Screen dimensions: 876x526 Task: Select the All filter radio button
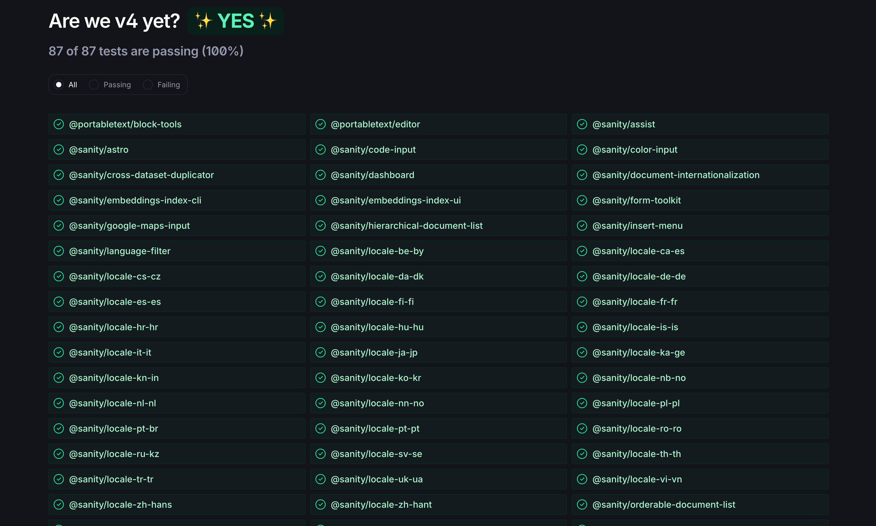[59, 85]
